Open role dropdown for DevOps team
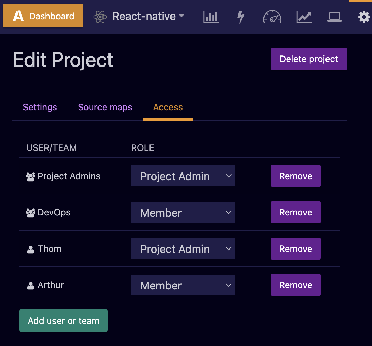The width and height of the screenshot is (372, 346). [183, 212]
